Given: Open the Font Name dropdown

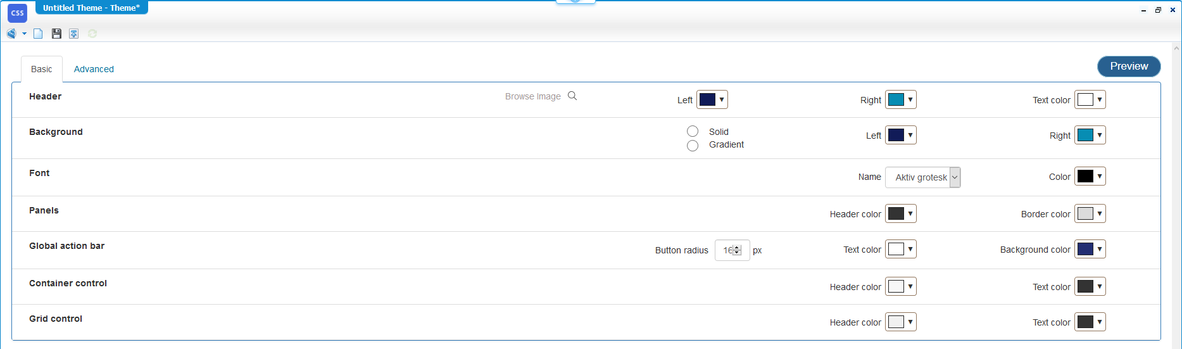Looking at the screenshot, I should point(955,177).
